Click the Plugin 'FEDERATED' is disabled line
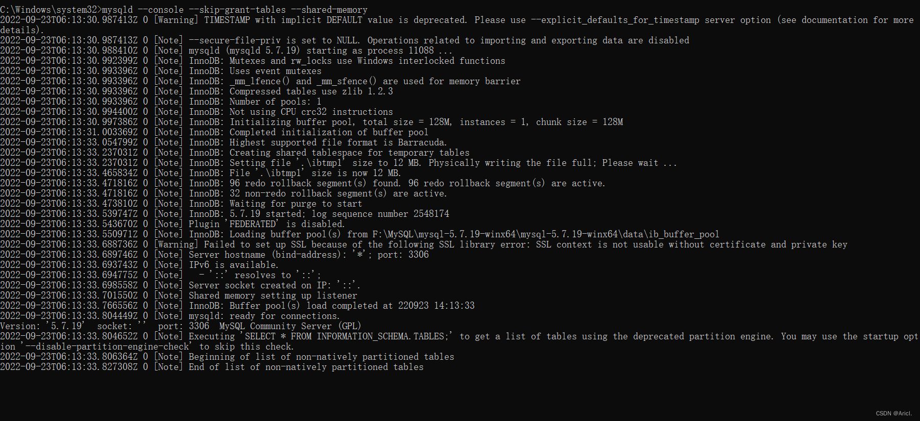The image size is (920, 421). (x=173, y=224)
